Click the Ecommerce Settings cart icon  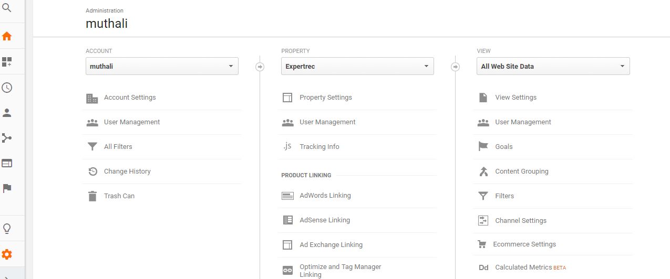[482, 244]
